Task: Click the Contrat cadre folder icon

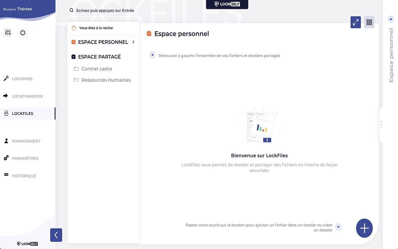Action: point(76,69)
